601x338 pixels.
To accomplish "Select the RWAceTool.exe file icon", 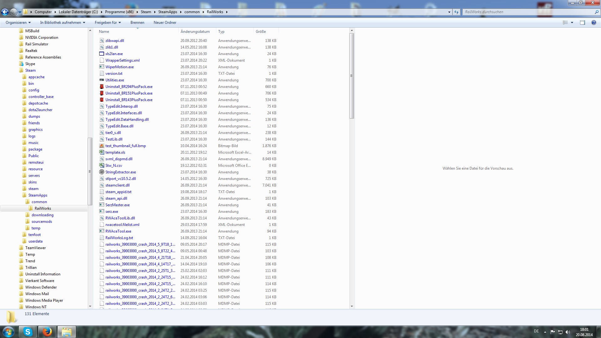I will point(102,231).
